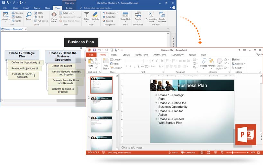The width and height of the screenshot is (263, 165).
Task: Open the PowerPoint TRANSITIONS tab
Action: [142, 55]
